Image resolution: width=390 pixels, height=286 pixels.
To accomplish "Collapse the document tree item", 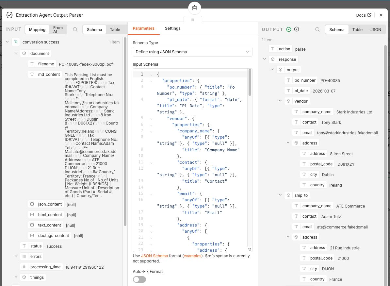I will click(x=16, y=53).
